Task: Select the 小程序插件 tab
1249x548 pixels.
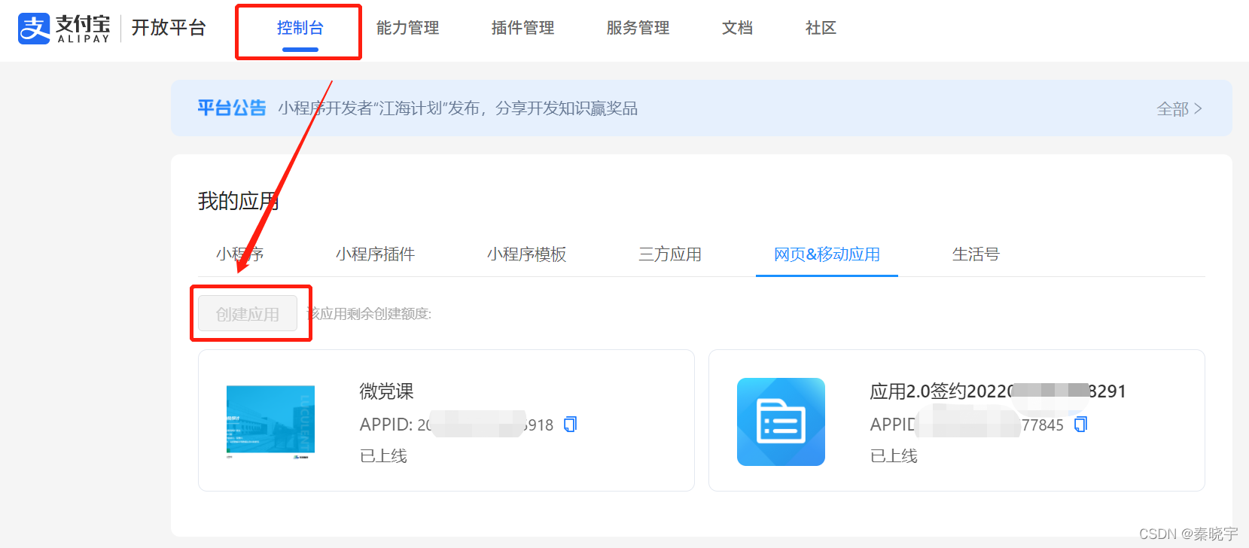Action: [375, 254]
